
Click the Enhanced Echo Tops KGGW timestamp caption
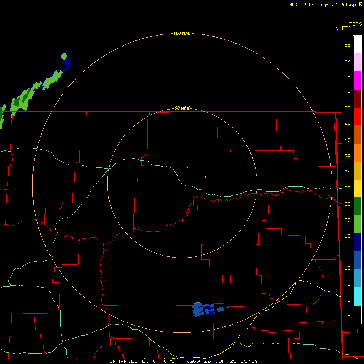tap(184, 361)
